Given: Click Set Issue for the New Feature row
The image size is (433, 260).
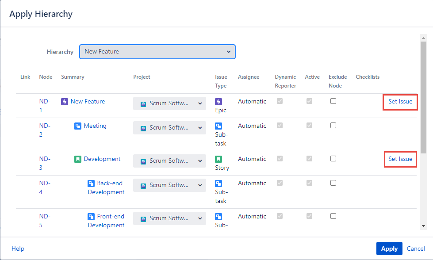Looking at the screenshot, I should click(x=400, y=102).
